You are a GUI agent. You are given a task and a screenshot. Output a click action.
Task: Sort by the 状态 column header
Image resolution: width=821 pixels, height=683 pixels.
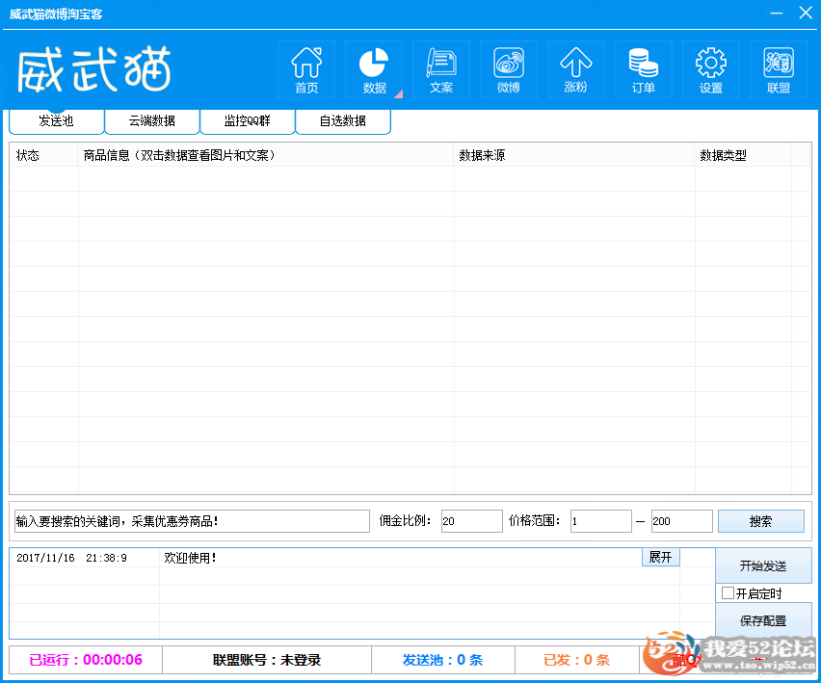[44, 155]
